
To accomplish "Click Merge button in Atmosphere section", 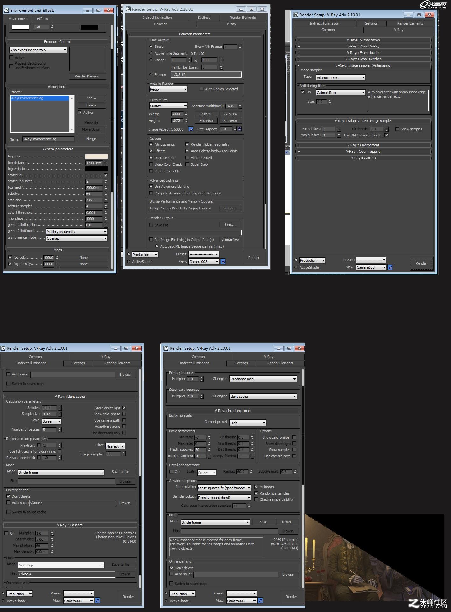I will [x=91, y=139].
